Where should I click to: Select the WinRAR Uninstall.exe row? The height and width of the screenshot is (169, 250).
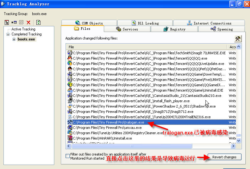(151, 138)
